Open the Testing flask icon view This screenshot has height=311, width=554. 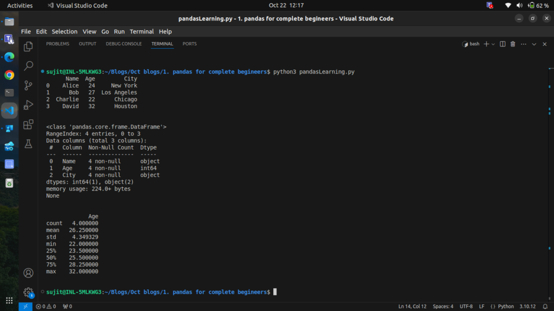pos(28,144)
